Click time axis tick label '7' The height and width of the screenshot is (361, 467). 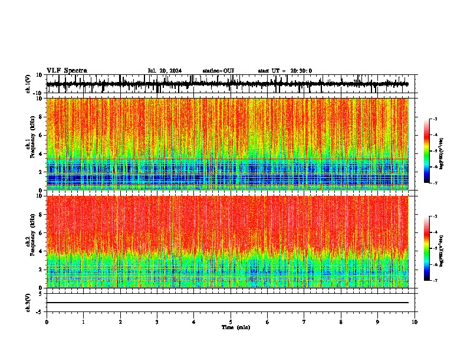click(304, 322)
